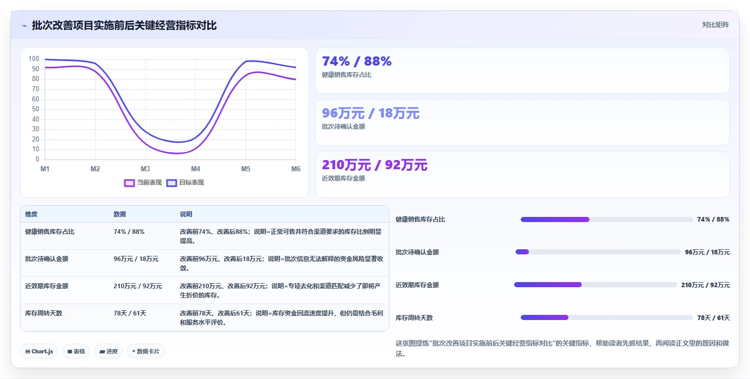Click the 维度 column header
The width and height of the screenshot is (750, 379).
point(31,214)
